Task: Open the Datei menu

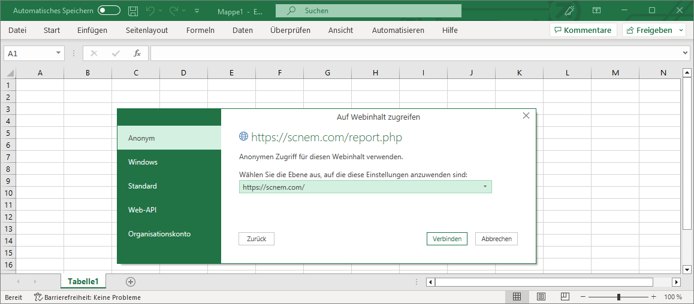Action: [17, 30]
